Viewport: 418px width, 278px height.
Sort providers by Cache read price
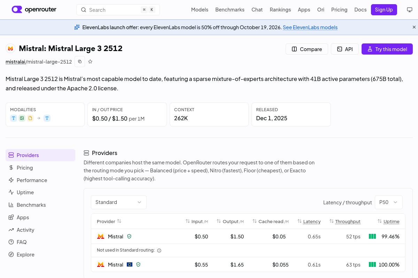(x=271, y=221)
